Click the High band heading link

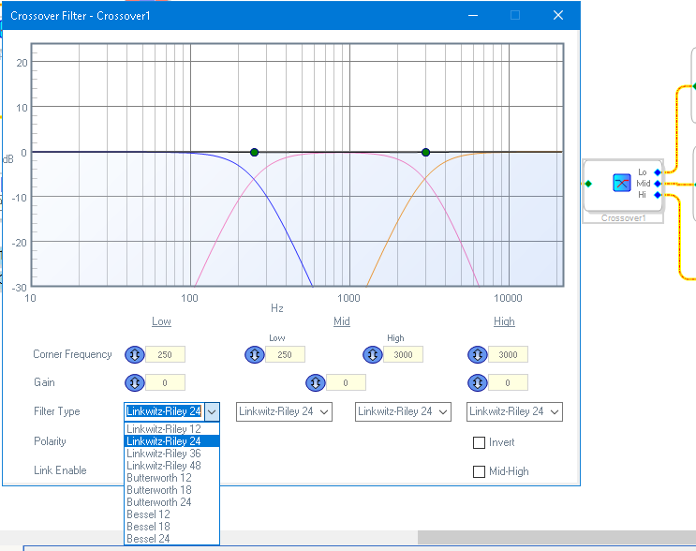[x=504, y=321]
